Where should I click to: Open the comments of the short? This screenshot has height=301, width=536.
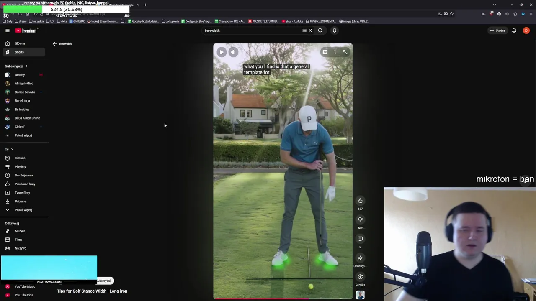tap(360, 239)
